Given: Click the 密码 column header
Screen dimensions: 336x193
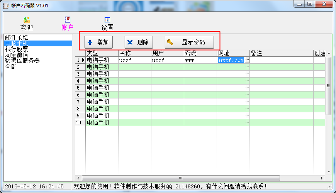Looking at the screenshot, I should (200, 53).
